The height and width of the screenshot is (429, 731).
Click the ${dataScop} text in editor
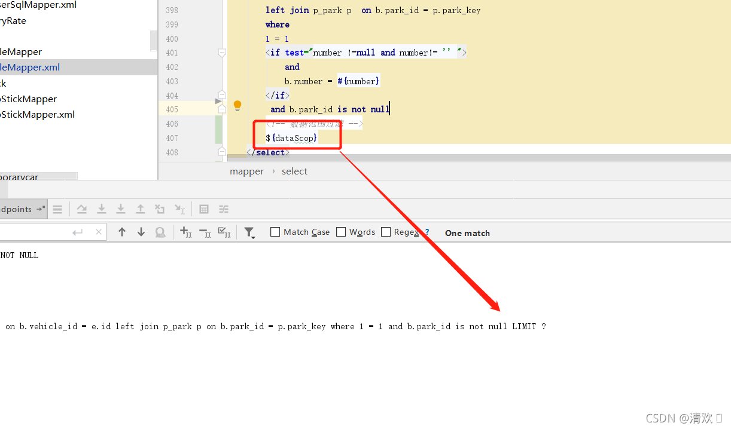(x=291, y=138)
